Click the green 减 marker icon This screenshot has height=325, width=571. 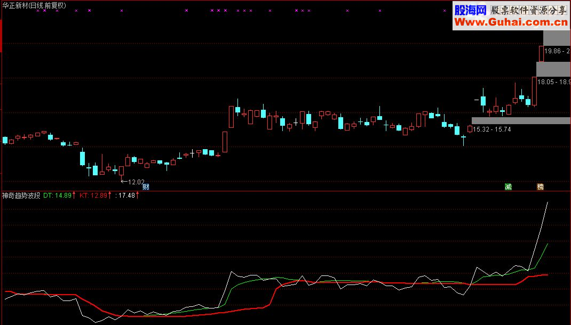click(x=509, y=187)
